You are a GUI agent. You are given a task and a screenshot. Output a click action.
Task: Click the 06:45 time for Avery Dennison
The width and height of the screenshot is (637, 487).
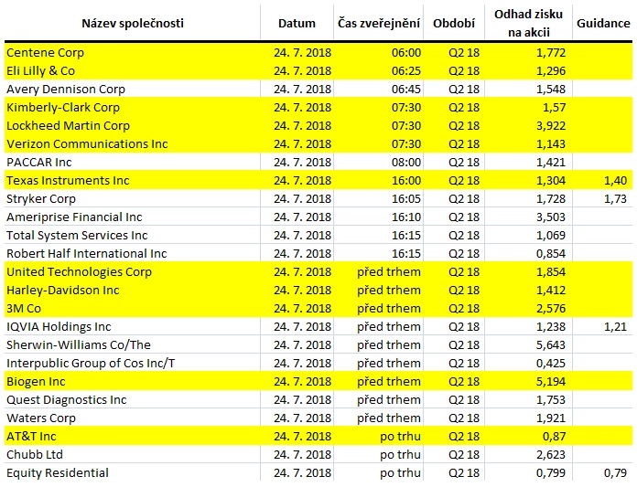coord(406,90)
